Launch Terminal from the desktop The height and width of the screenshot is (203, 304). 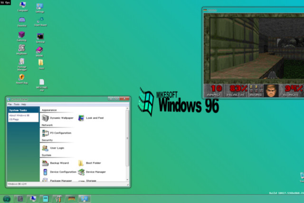pos(40,38)
